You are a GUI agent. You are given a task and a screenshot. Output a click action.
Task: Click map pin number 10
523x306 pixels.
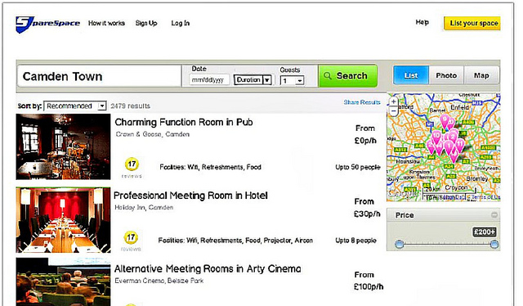coord(436,137)
